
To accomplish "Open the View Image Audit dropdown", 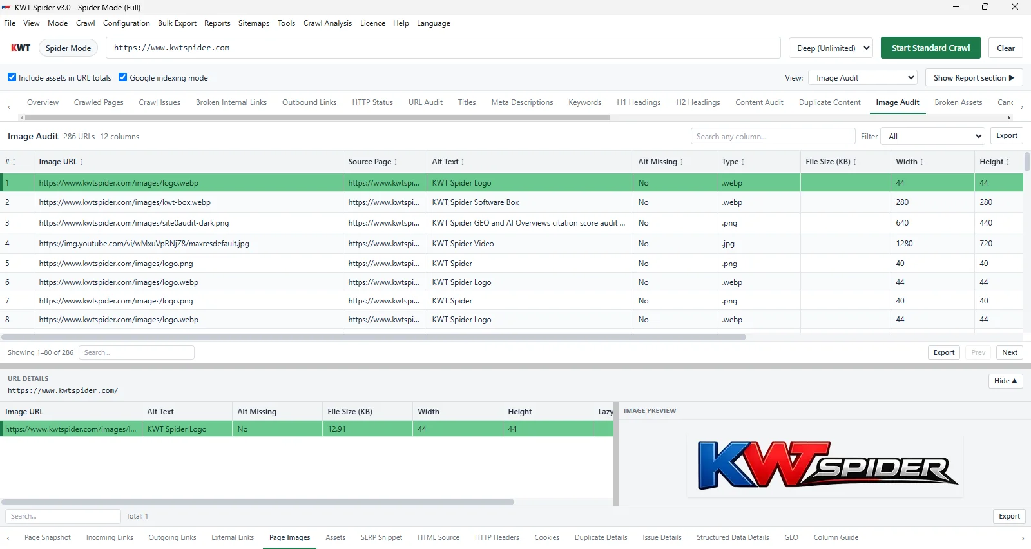I will click(863, 78).
